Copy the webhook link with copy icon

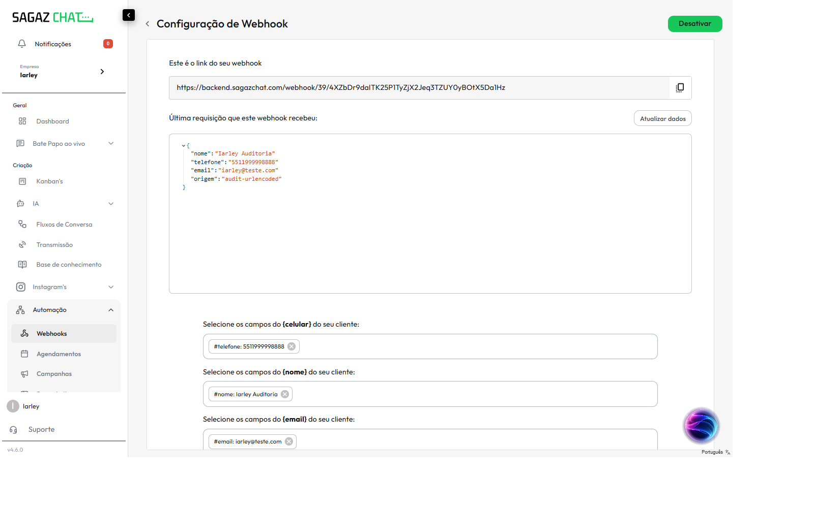680,88
